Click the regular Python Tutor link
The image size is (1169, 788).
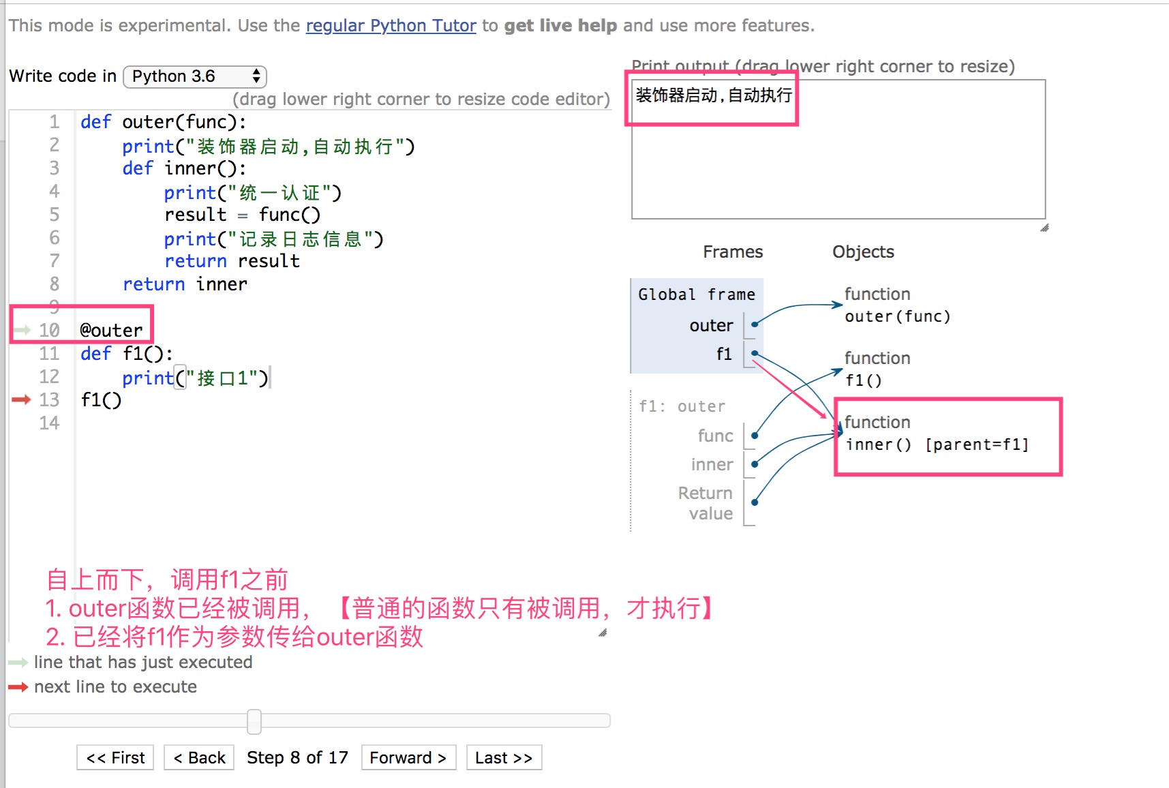(391, 26)
